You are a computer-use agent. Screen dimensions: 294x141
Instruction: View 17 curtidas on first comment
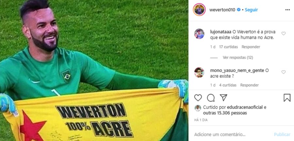(x=228, y=47)
